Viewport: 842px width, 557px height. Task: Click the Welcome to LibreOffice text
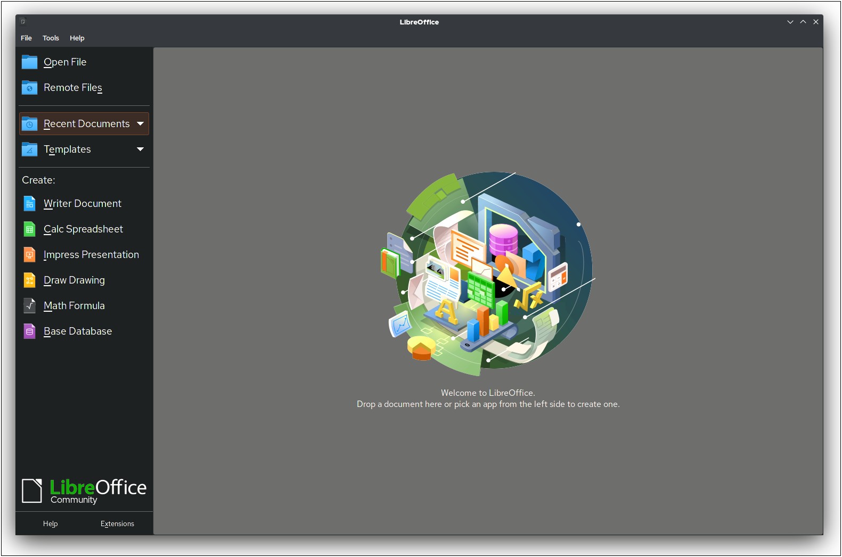click(x=488, y=393)
